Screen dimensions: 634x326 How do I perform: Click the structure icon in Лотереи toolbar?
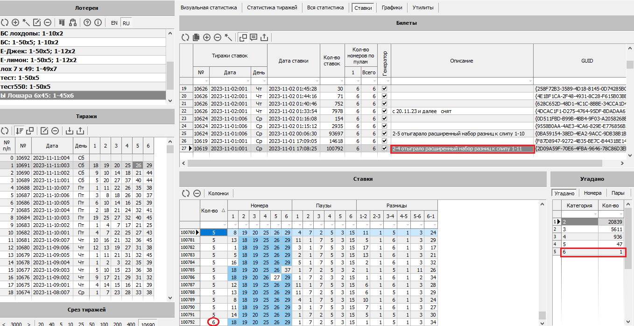(x=72, y=22)
